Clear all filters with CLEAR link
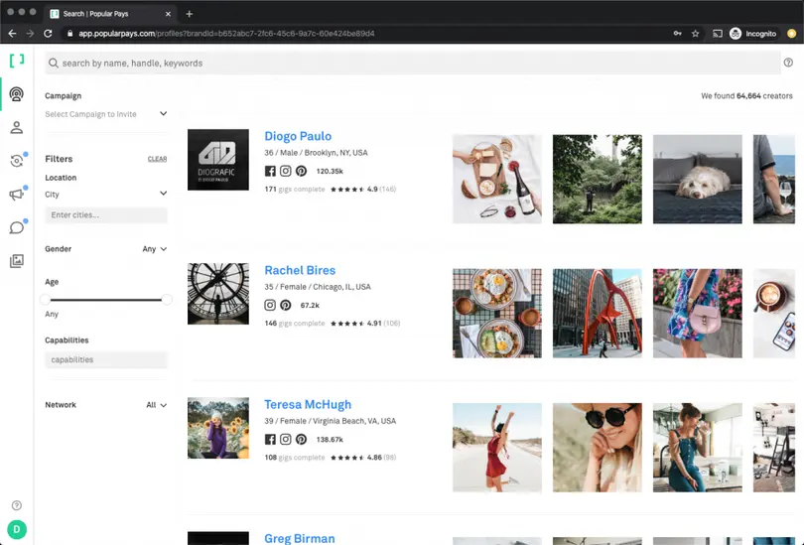 point(157,159)
